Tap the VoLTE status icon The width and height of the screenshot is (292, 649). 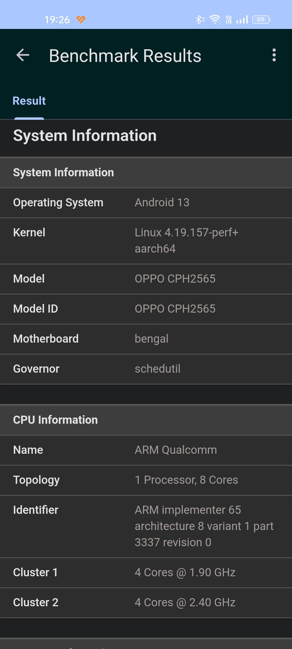tap(229, 19)
